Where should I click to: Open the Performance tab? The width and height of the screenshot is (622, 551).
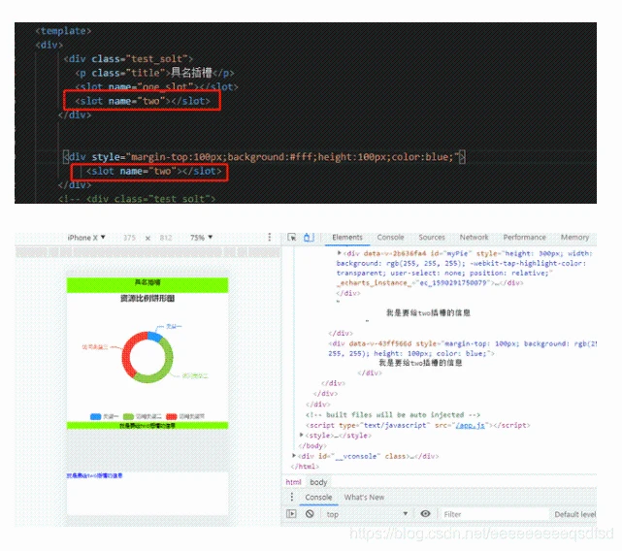pyautogui.click(x=524, y=238)
